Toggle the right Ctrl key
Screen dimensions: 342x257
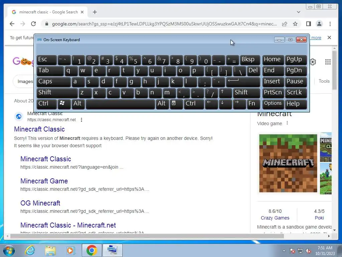[194, 104]
